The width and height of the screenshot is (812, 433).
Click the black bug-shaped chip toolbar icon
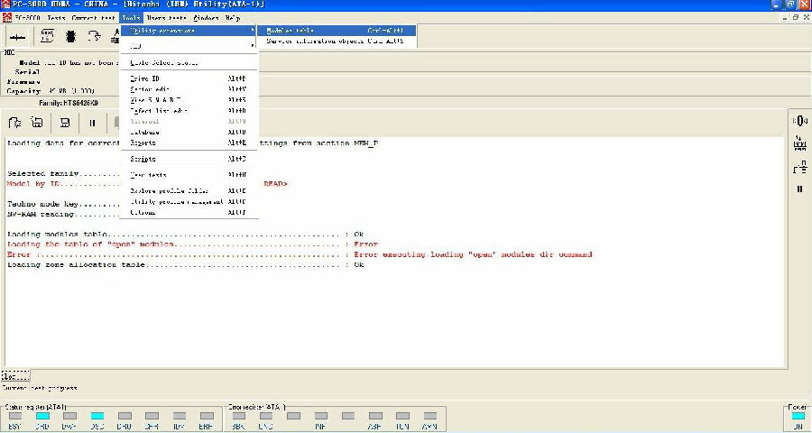tap(71, 36)
